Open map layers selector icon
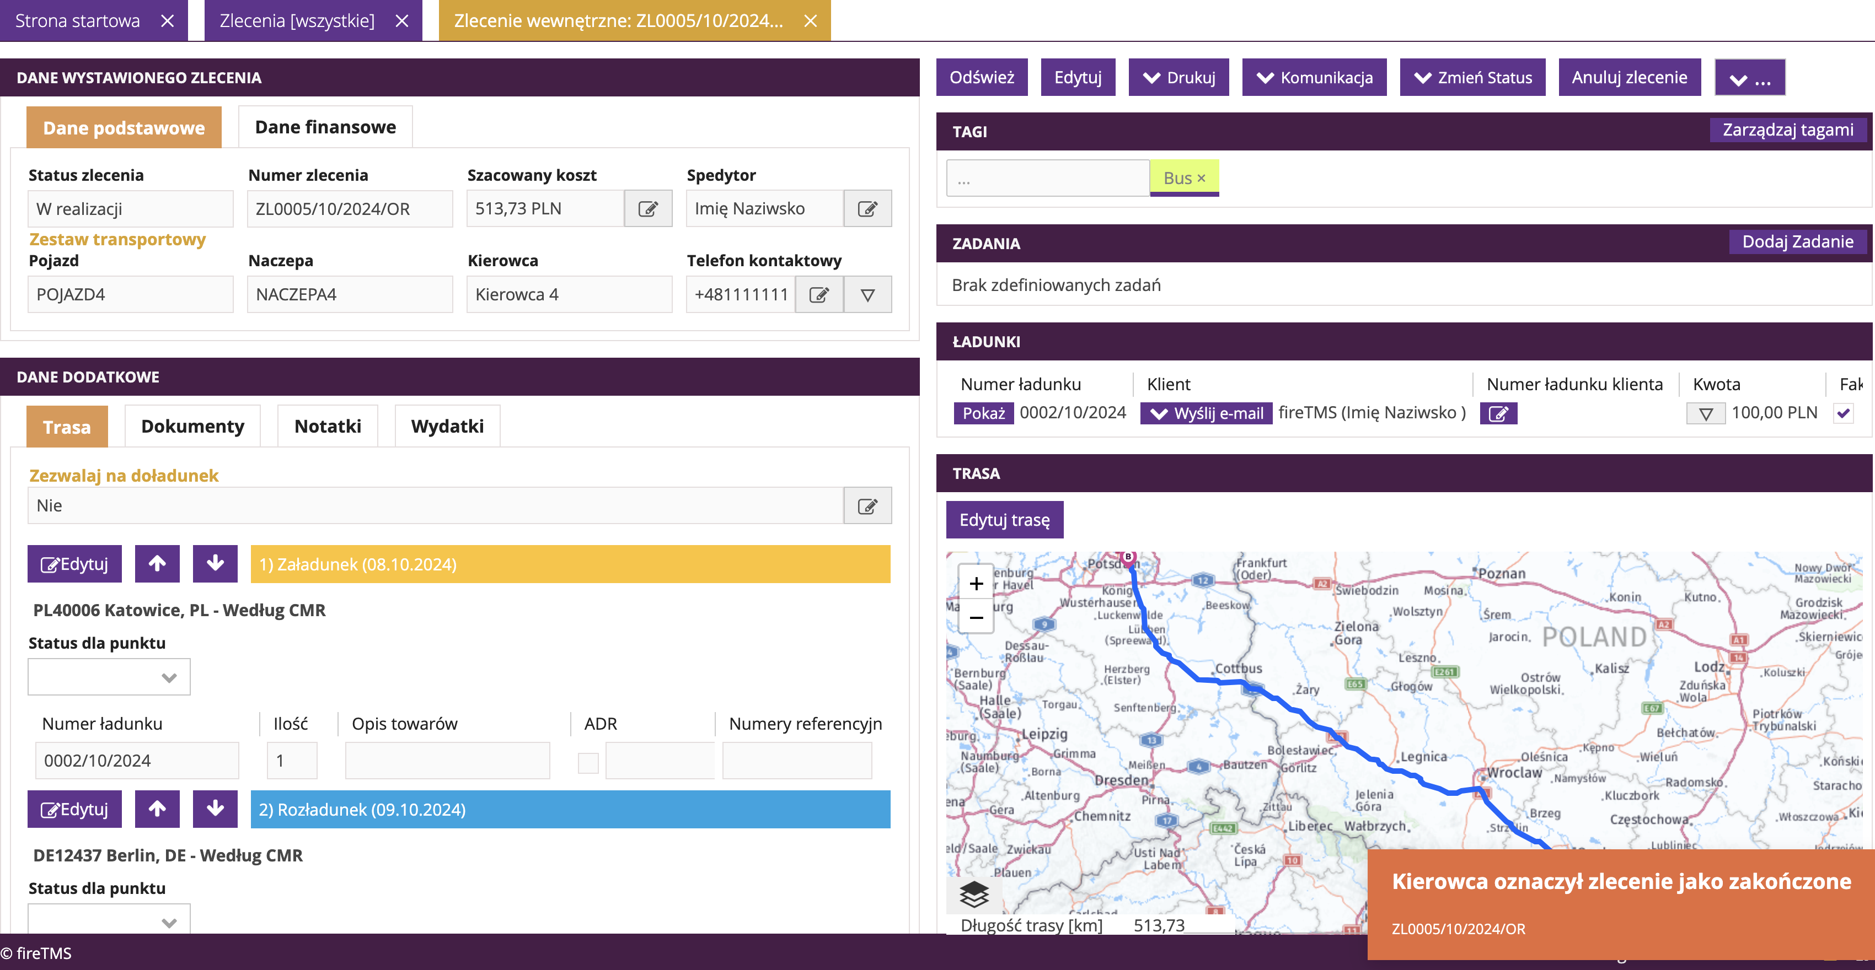Screen dimensions: 1875x970 click(974, 894)
